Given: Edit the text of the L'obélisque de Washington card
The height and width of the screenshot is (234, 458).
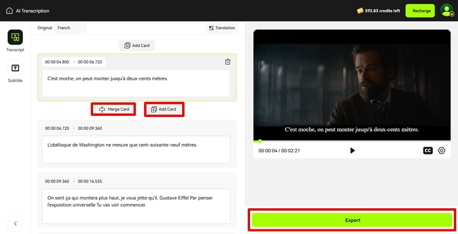Looking at the screenshot, I should 135,150.
